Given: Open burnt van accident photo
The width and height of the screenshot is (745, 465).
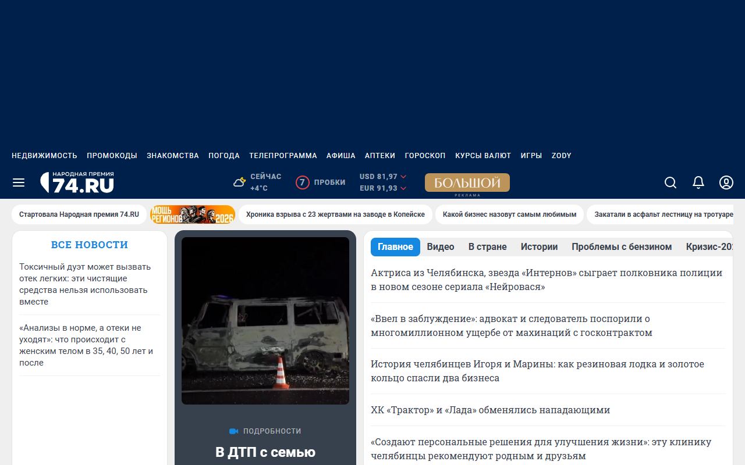Looking at the screenshot, I should tap(265, 321).
